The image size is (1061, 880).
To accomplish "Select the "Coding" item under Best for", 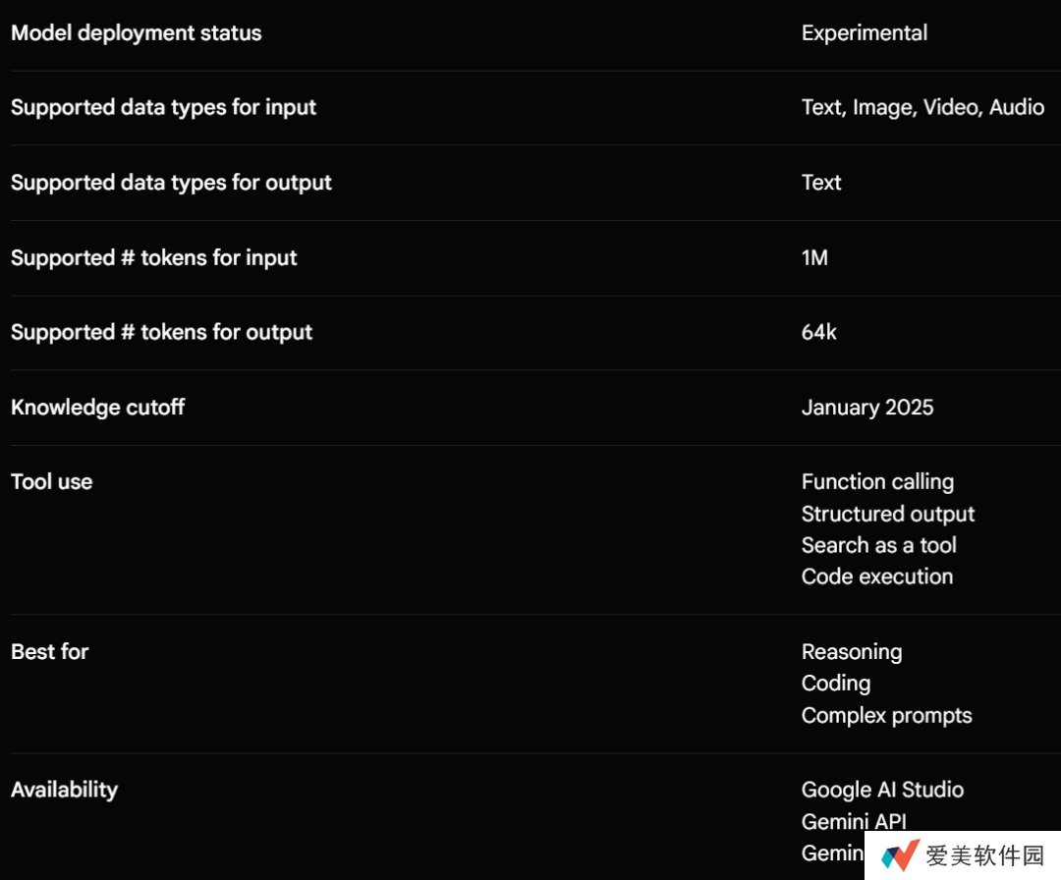I will 835,684.
